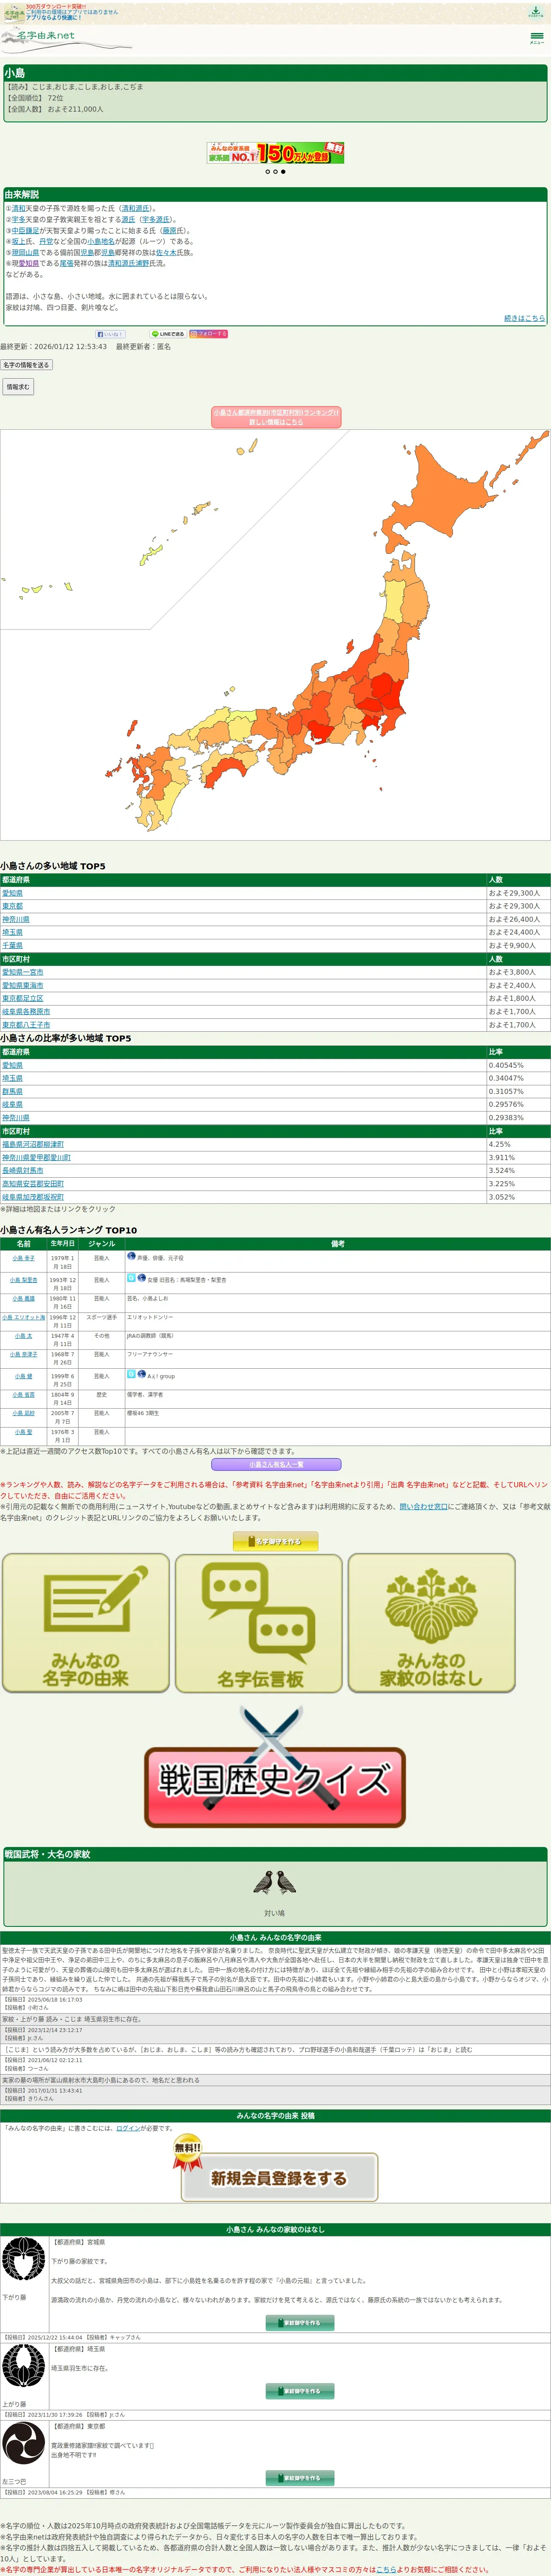The image size is (551, 2576).
Task: Click the 情報求む button
Action: pos(18,387)
